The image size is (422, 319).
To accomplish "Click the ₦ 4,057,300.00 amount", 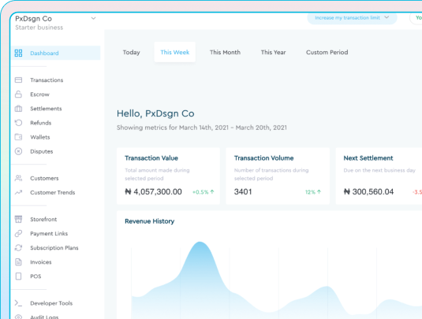I will pyautogui.click(x=153, y=191).
